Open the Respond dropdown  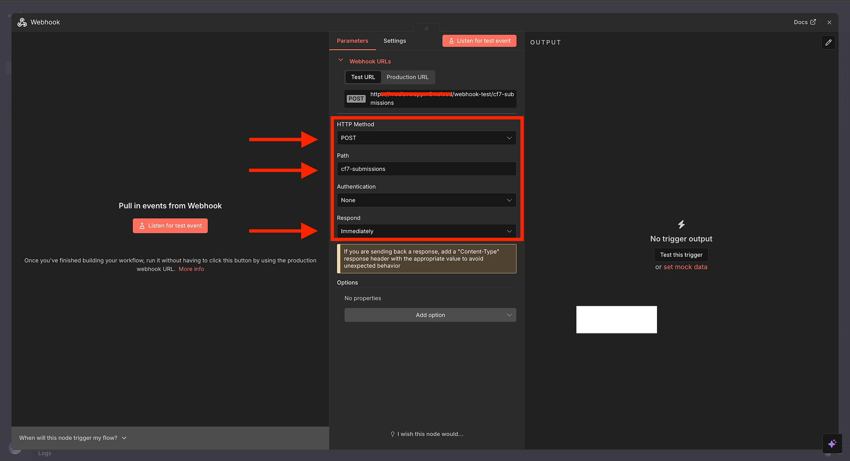pyautogui.click(x=426, y=231)
